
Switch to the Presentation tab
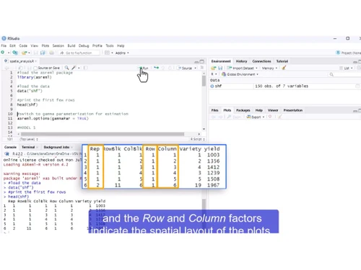point(293,110)
